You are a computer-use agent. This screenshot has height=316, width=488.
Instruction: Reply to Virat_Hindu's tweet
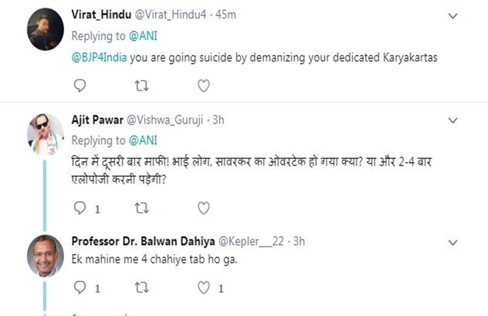tap(80, 86)
